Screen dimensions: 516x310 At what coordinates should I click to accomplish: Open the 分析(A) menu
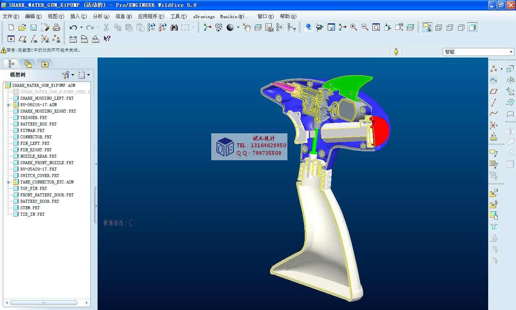pyautogui.click(x=101, y=17)
